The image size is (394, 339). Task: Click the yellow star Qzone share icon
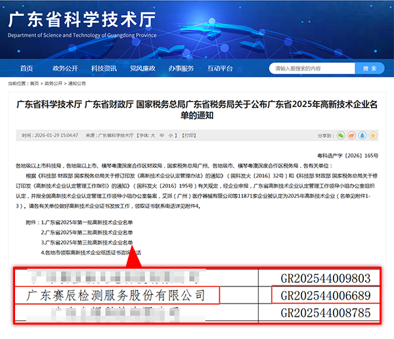point(372,135)
